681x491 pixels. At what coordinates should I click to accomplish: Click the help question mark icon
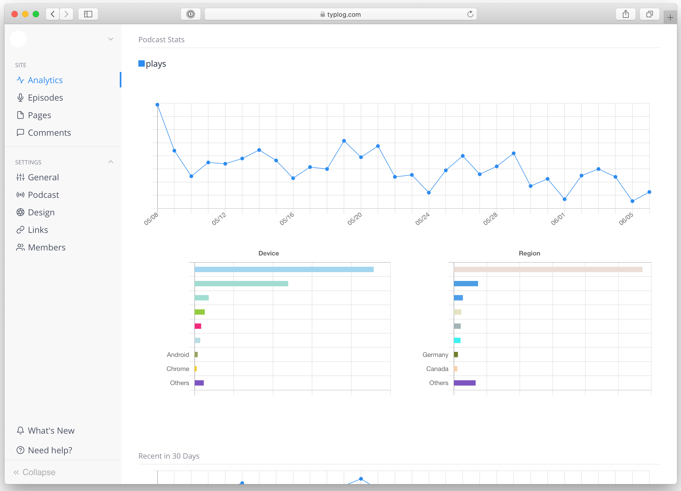[x=20, y=450]
